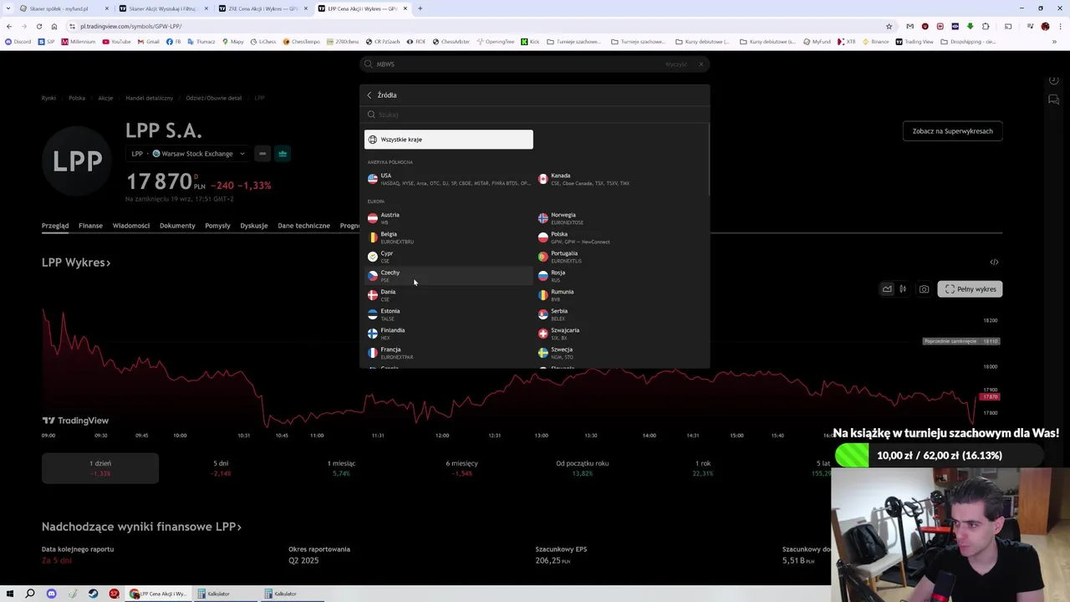Pick the Belgia EURONEXTBRU entry

[449, 237]
